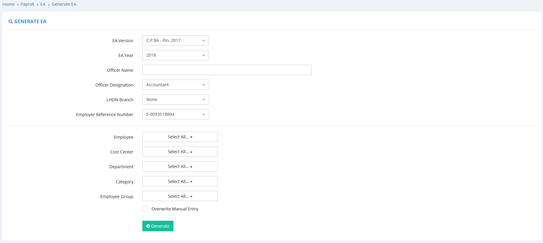Screen dimensions: 543x243
Task: Go to Home in the breadcrumb
Action: (8, 4)
